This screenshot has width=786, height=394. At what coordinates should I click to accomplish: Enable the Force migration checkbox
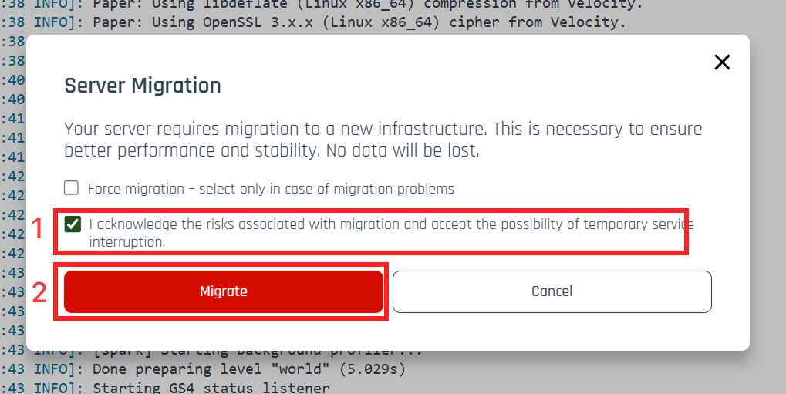[72, 188]
